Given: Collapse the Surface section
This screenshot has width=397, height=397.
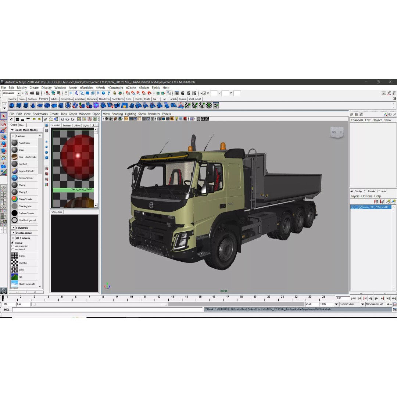Looking at the screenshot, I should (x=13, y=136).
